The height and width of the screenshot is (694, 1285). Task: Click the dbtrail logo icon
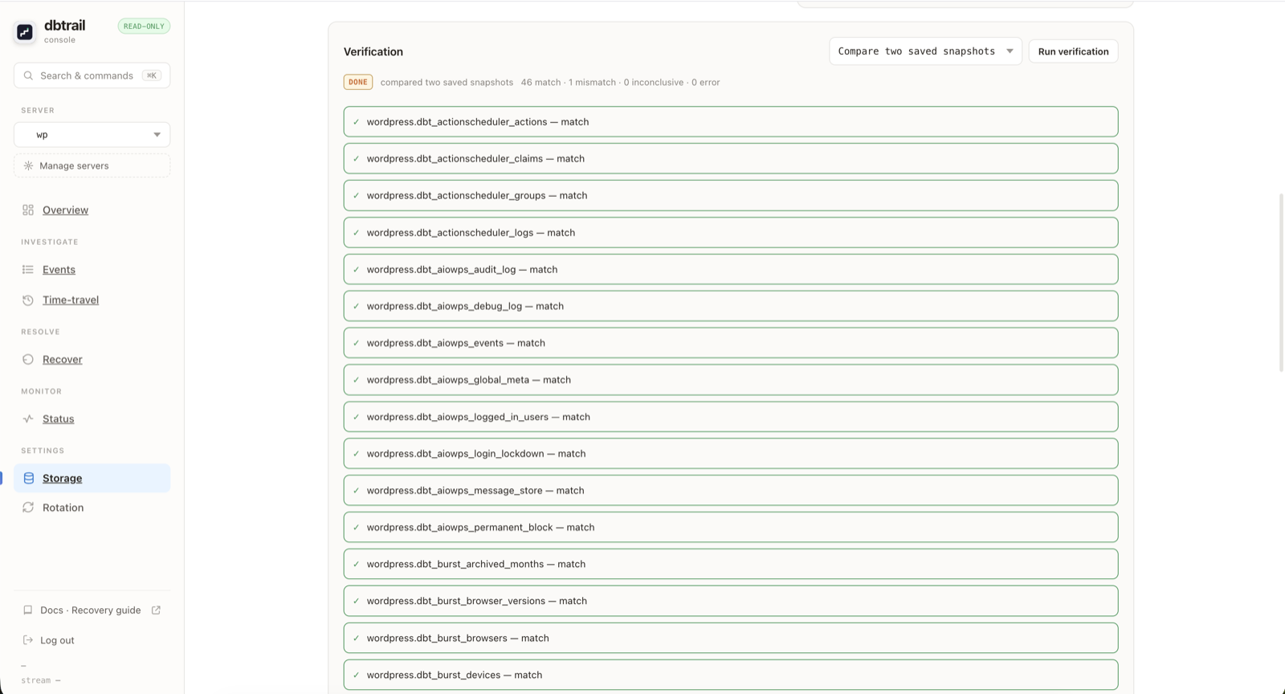[x=25, y=32]
